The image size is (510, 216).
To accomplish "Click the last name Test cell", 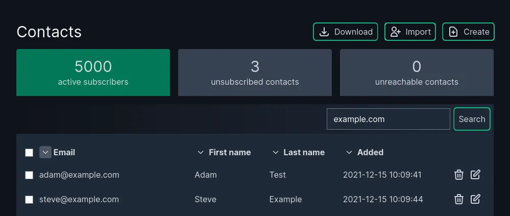I will (x=277, y=175).
